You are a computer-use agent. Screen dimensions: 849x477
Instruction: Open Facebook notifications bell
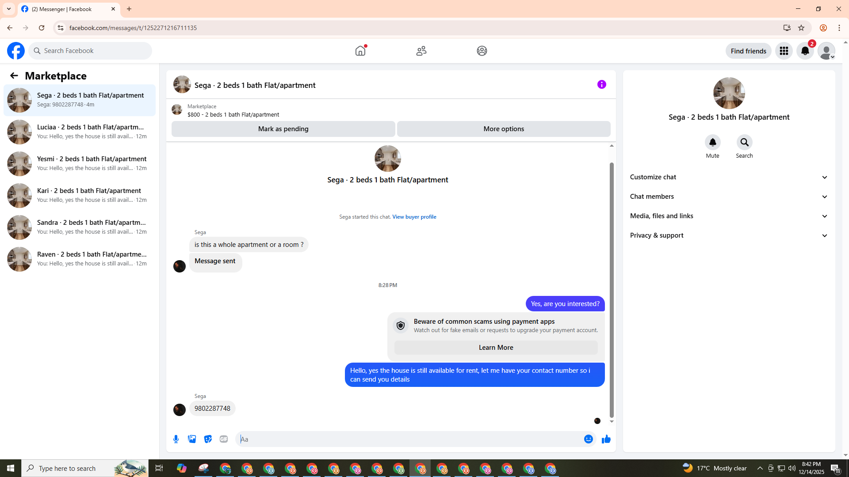point(805,51)
